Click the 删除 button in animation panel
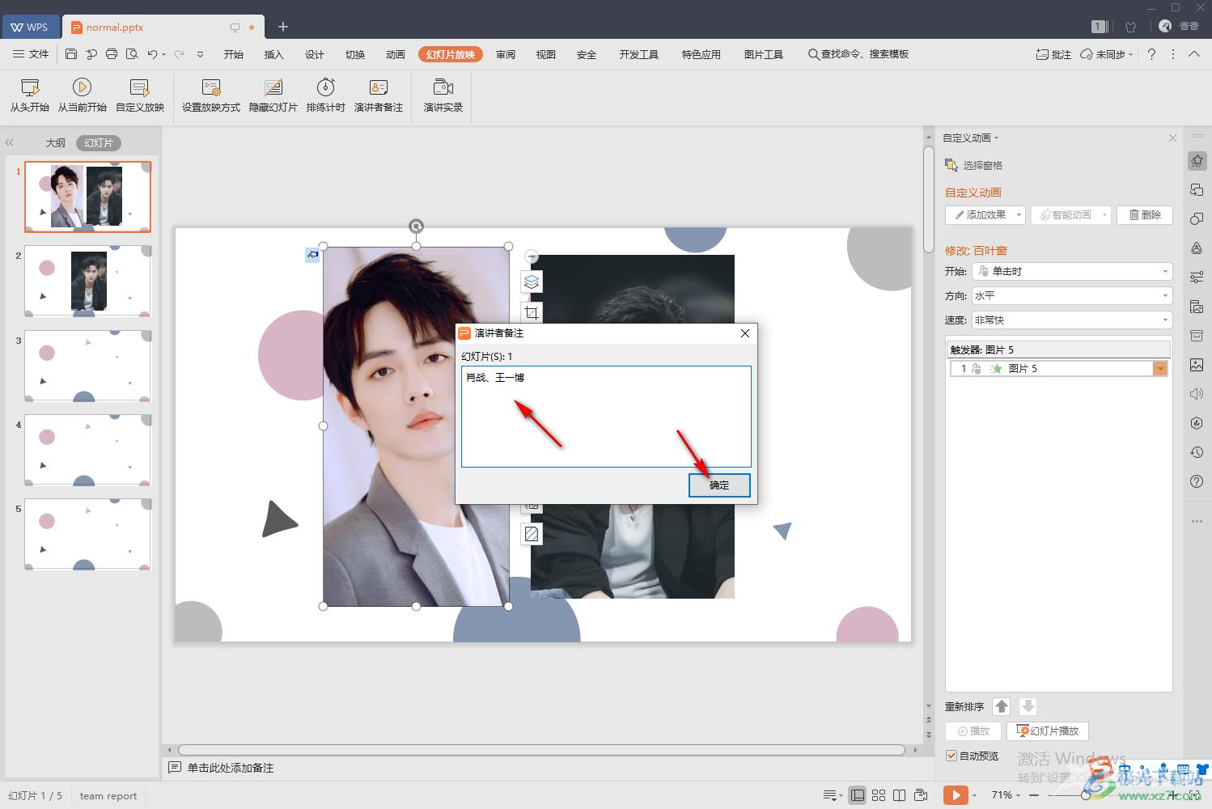The height and width of the screenshot is (809, 1212). (x=1145, y=215)
